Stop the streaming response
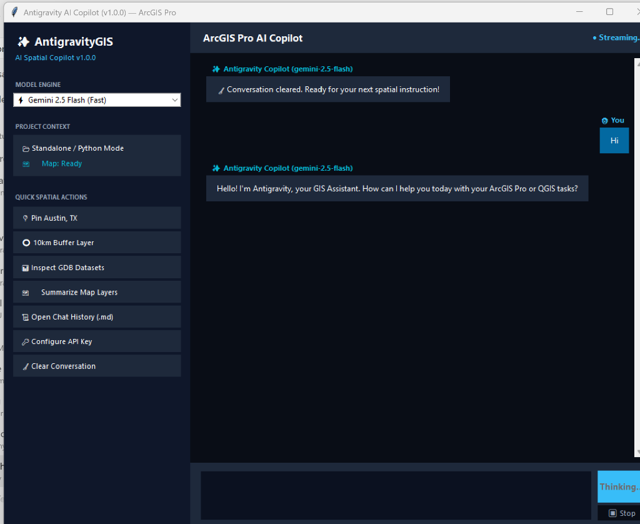 [x=619, y=513]
